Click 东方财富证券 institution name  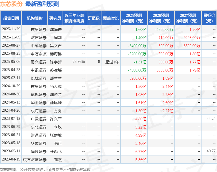pos(35,160)
